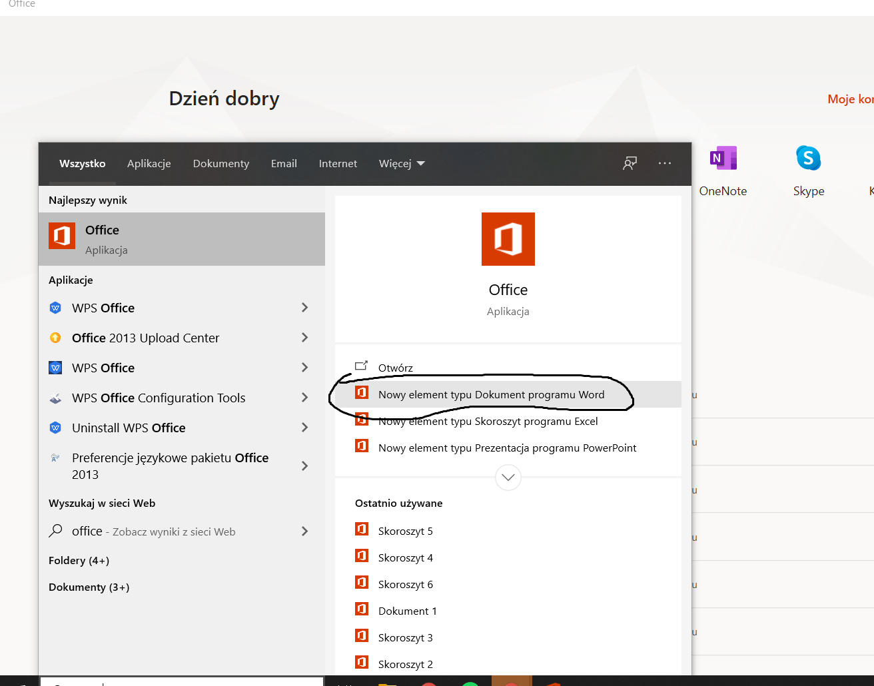Switch to the Dokumenty tab
This screenshot has height=686, width=874.
coord(221,163)
